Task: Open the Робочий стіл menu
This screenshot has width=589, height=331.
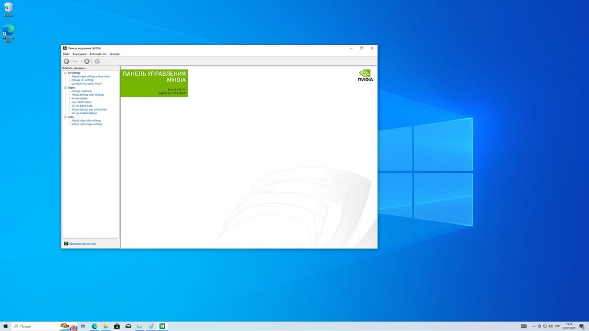Action: click(98, 54)
